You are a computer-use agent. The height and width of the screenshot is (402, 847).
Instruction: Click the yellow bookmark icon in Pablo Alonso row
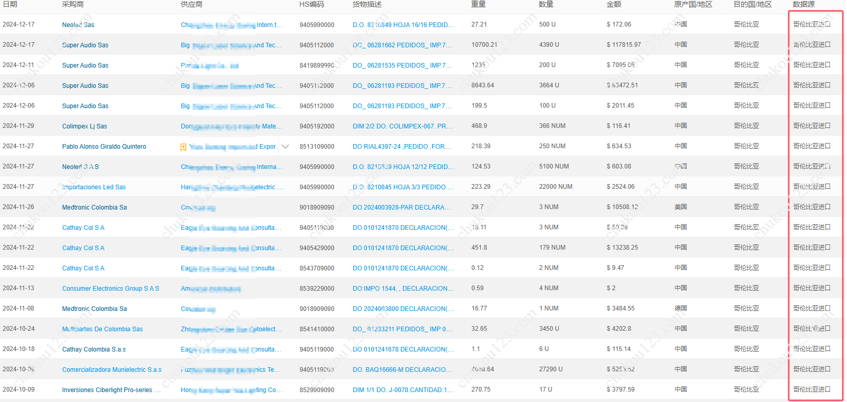(183, 147)
